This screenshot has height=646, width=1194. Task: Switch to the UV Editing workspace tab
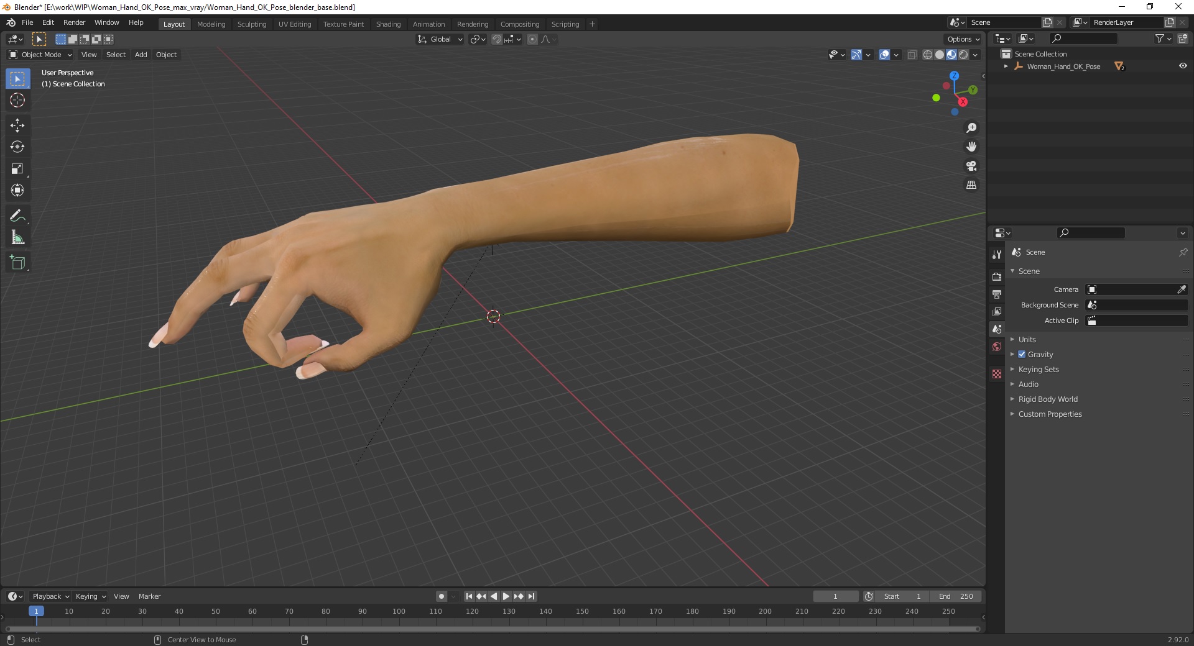pos(295,24)
